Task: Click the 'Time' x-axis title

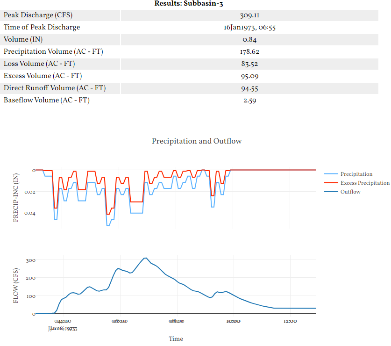Action: tap(176, 339)
